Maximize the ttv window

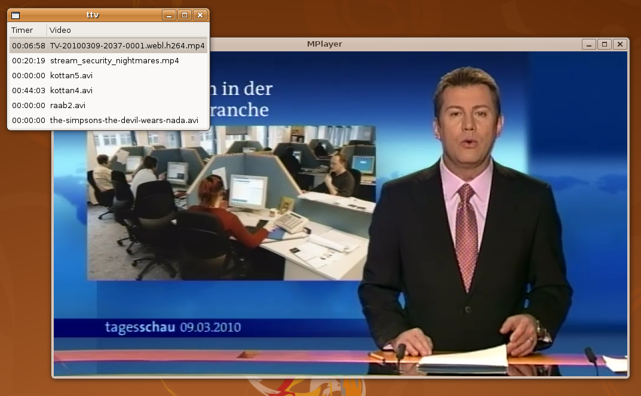pyautogui.click(x=185, y=15)
